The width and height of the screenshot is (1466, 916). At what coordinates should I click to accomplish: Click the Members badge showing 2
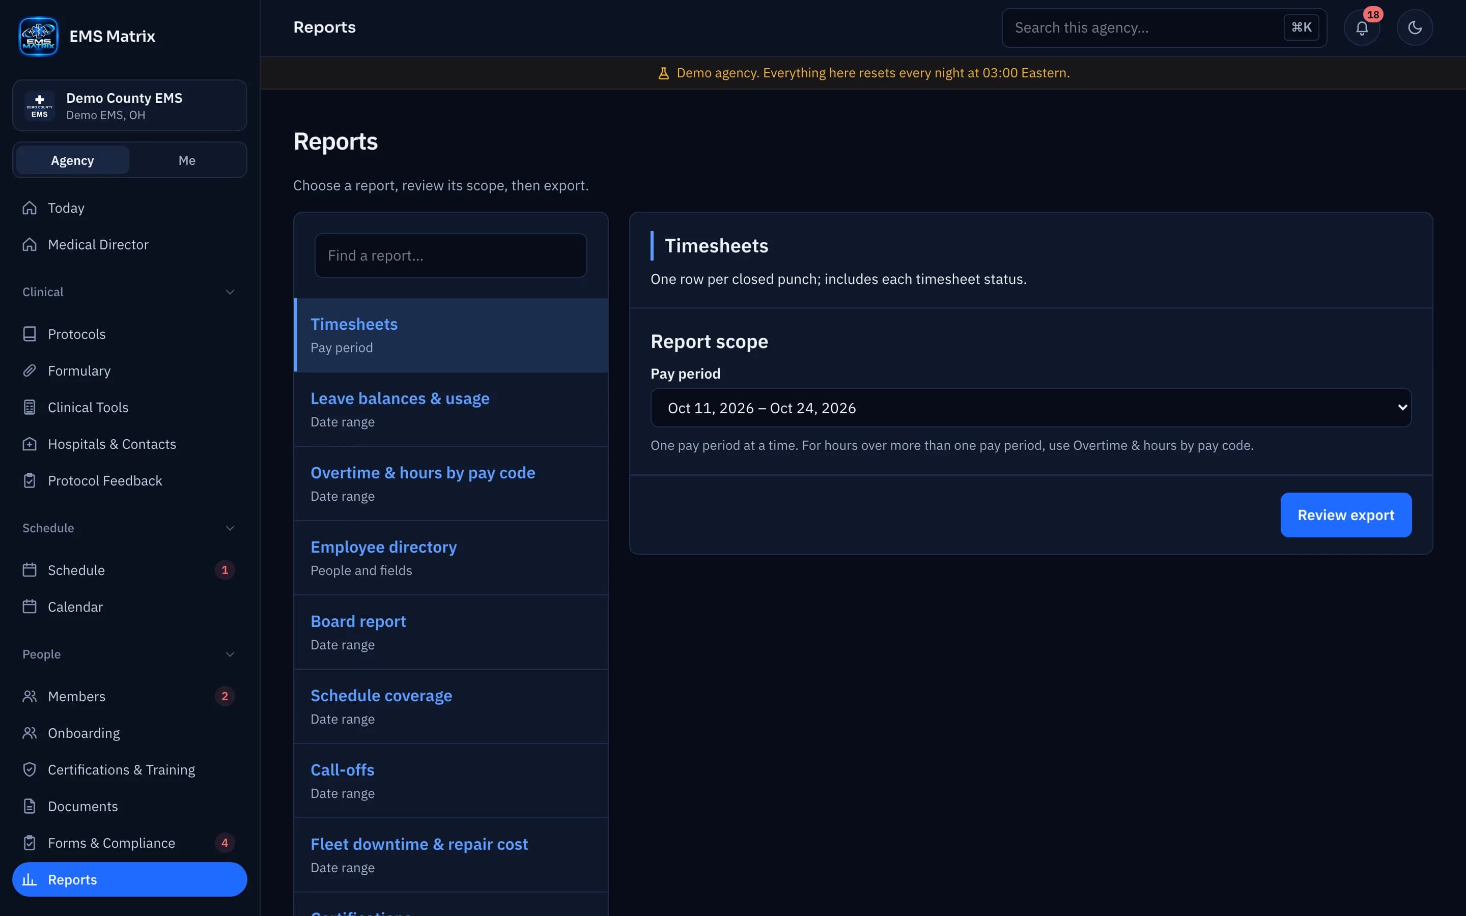[225, 696]
